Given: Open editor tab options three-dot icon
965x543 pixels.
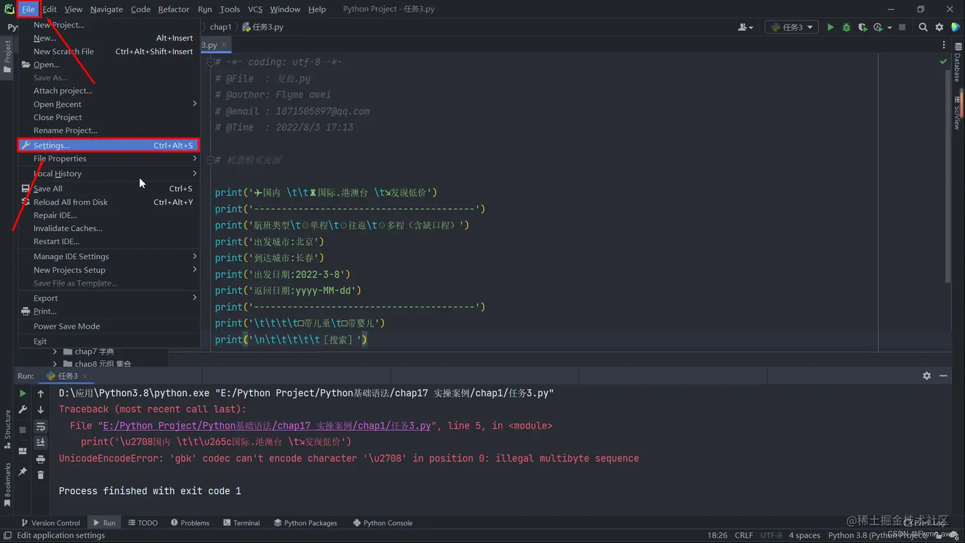Looking at the screenshot, I should (944, 45).
